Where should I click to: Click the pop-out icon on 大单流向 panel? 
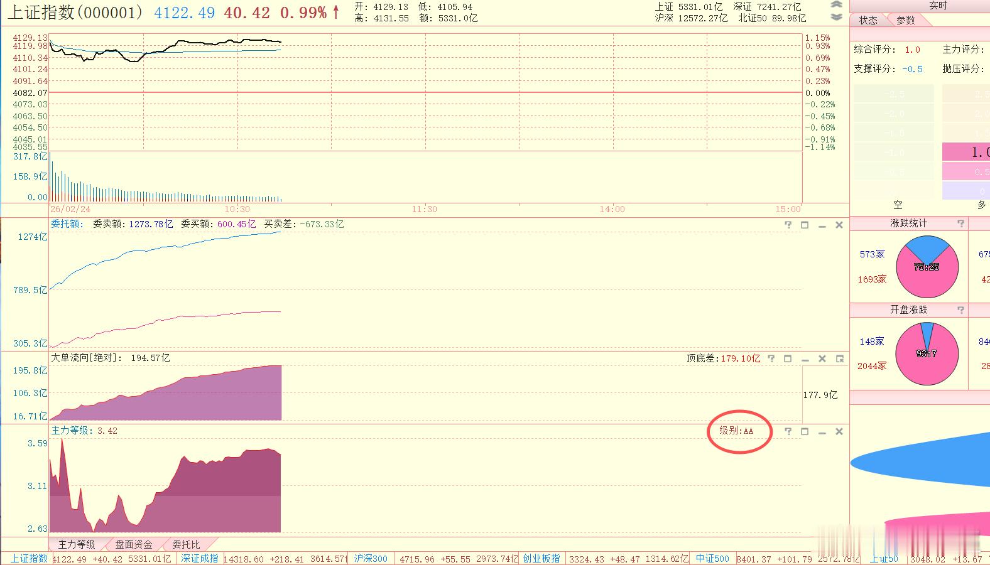pos(839,358)
